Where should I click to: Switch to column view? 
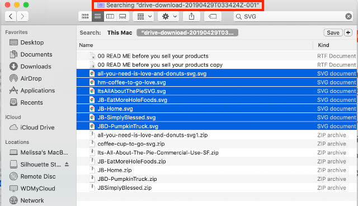110,16
